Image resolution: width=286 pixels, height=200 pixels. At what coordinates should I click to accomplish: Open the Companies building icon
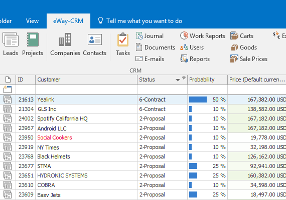point(65,39)
